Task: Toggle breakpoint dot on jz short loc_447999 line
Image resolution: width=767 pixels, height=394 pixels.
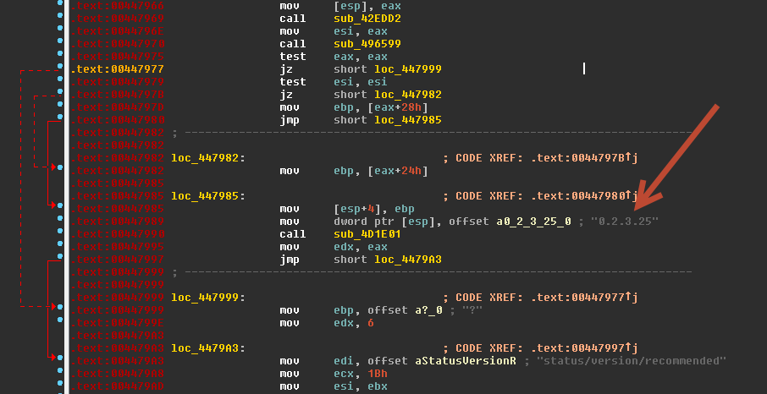Action: [x=59, y=66]
